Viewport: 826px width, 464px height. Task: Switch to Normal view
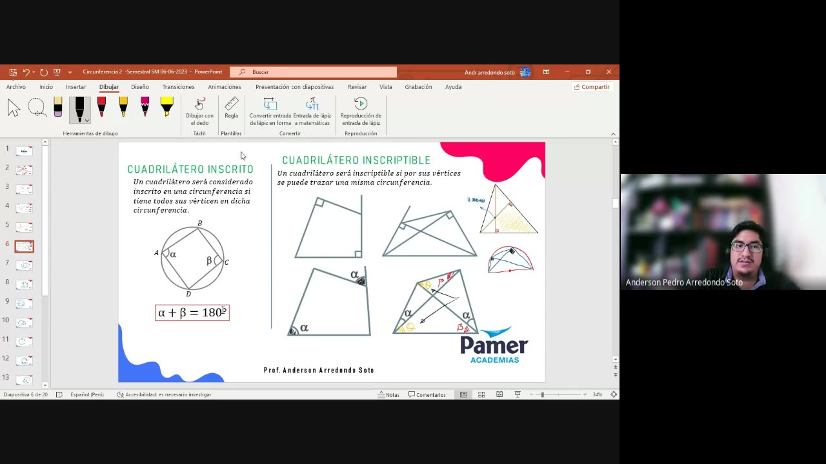[x=463, y=394]
